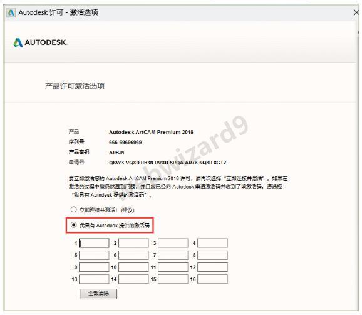Focus activation code field 3
Image resolution: width=362 pixels, height=315 pixels.
[173, 243]
